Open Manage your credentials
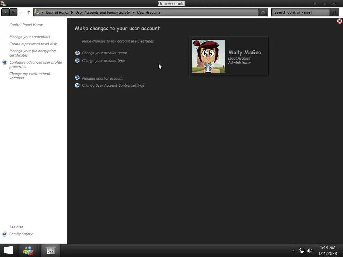The height and width of the screenshot is (257, 343). pos(29,37)
